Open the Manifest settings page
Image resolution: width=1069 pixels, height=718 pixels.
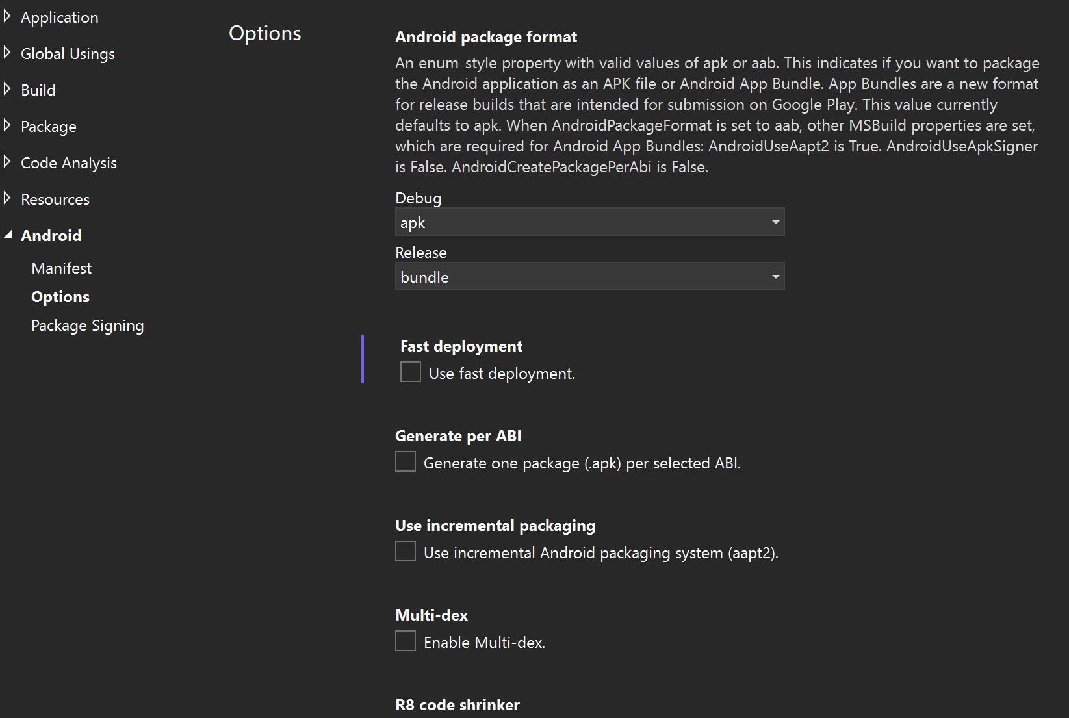pyautogui.click(x=61, y=268)
